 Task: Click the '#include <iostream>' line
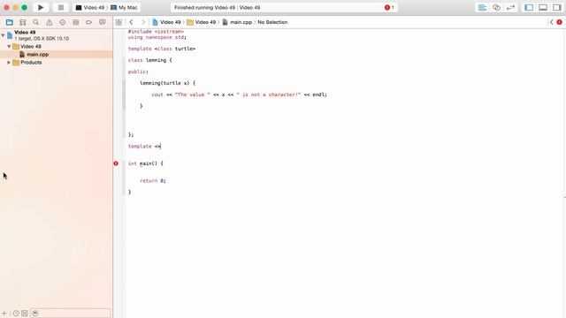(156, 32)
